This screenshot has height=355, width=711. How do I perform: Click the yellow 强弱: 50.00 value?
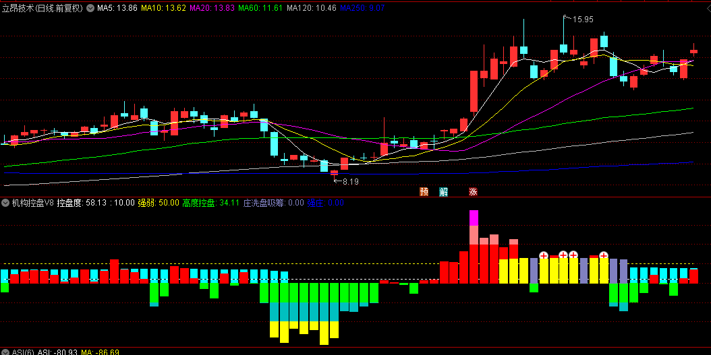159,202
